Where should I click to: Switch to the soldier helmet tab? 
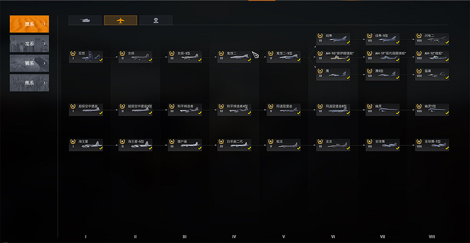[x=156, y=20]
